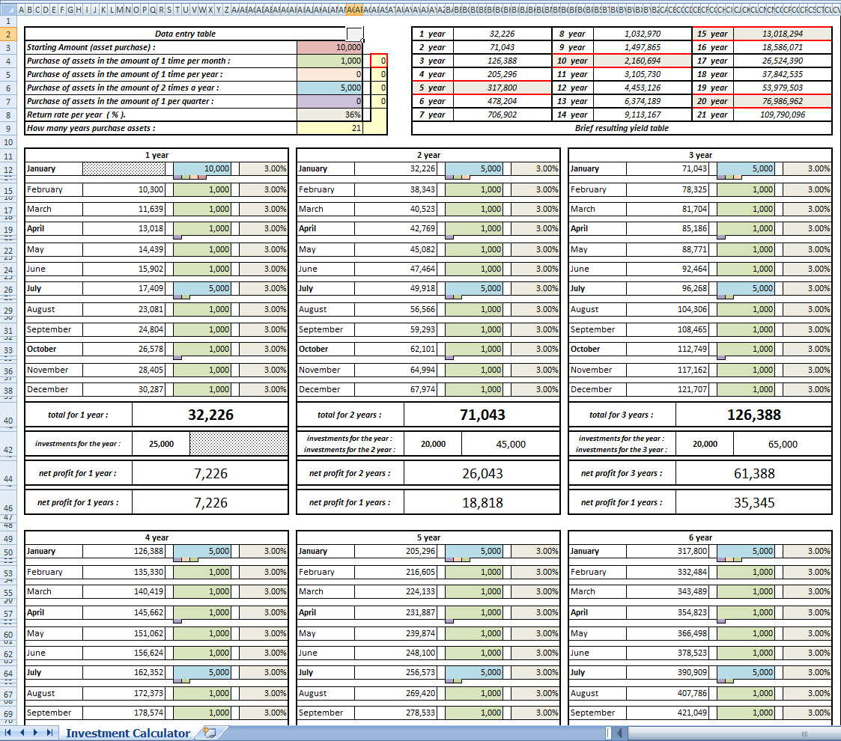Click the Starting Amount value cell 10,000
The width and height of the screenshot is (841, 741).
tap(330, 47)
